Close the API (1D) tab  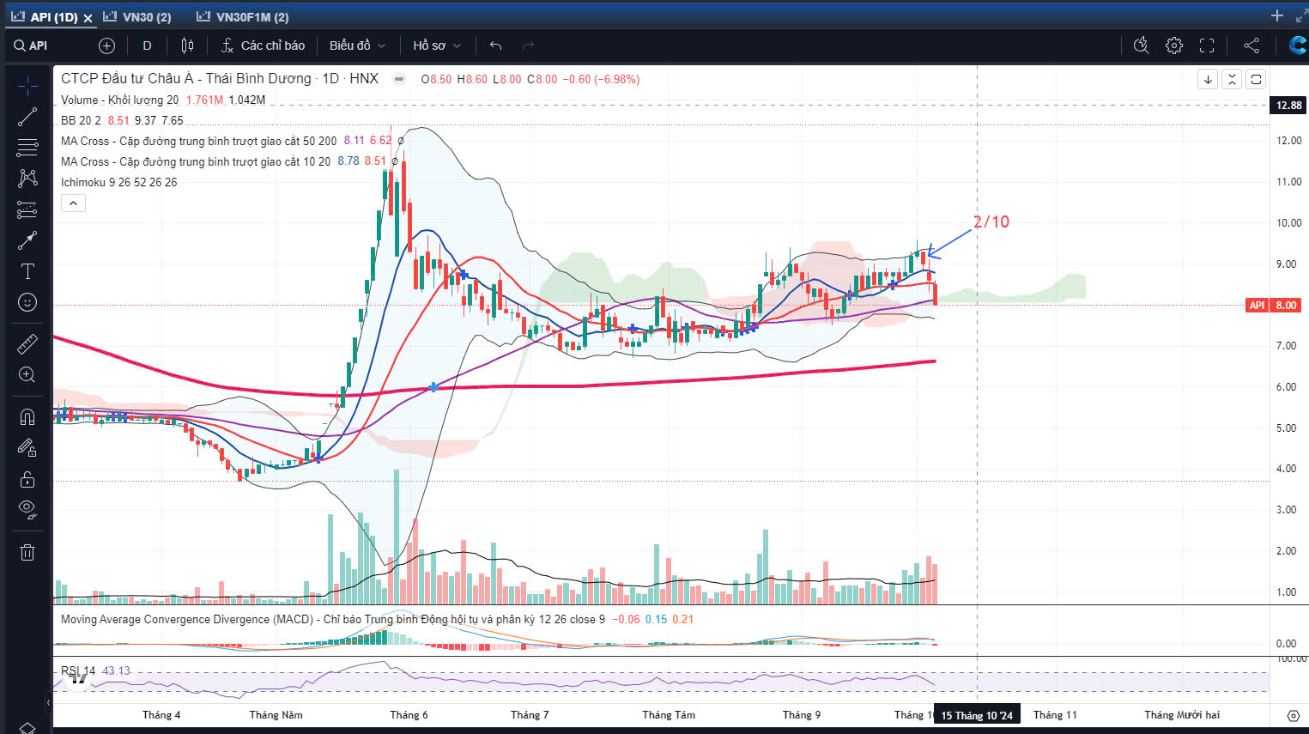[88, 18]
